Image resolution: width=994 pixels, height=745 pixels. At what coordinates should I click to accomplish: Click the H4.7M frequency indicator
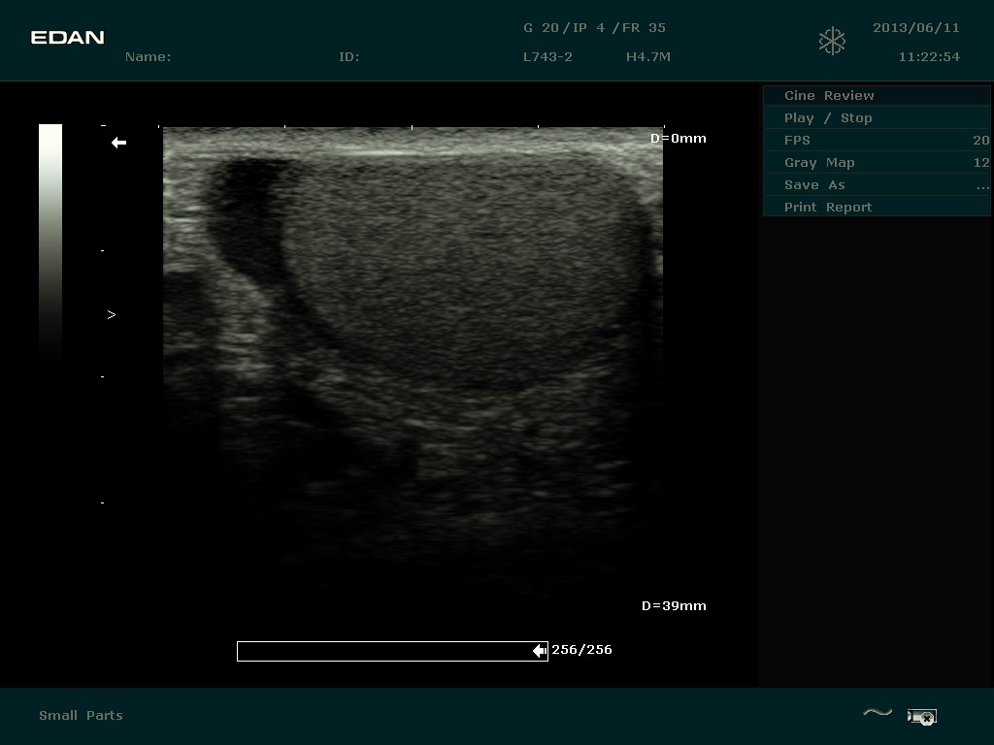click(x=647, y=56)
